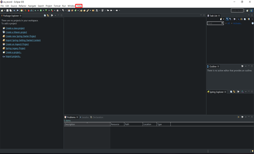Open the Project menu

[49, 6]
